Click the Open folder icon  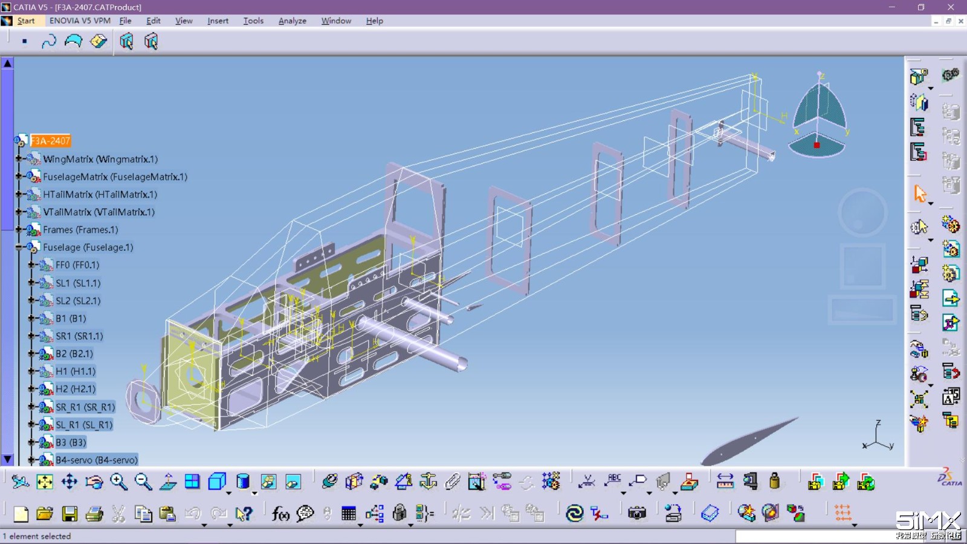pos(45,514)
